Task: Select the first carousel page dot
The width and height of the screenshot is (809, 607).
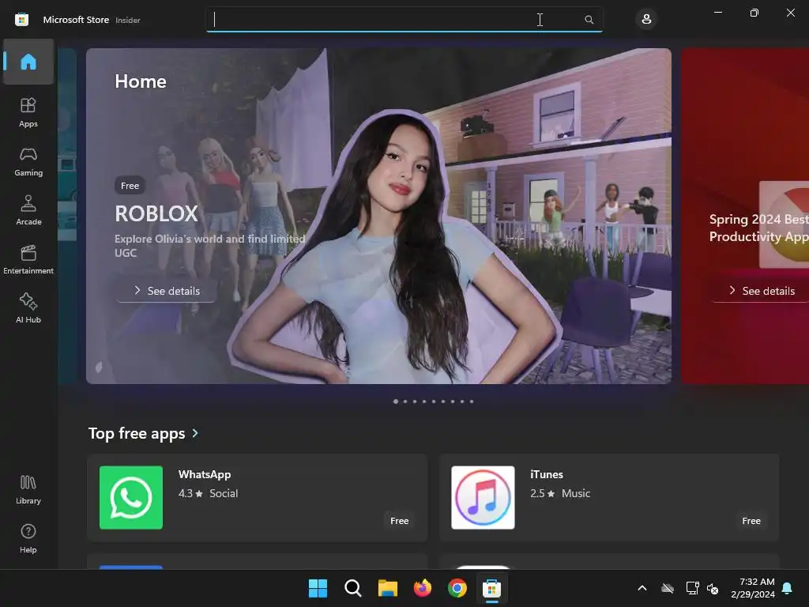Action: (396, 401)
